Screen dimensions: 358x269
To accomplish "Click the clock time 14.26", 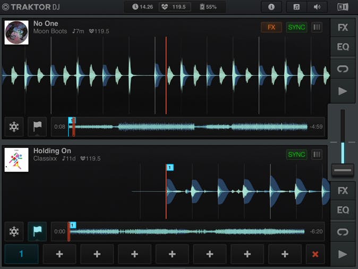I will point(142,7).
